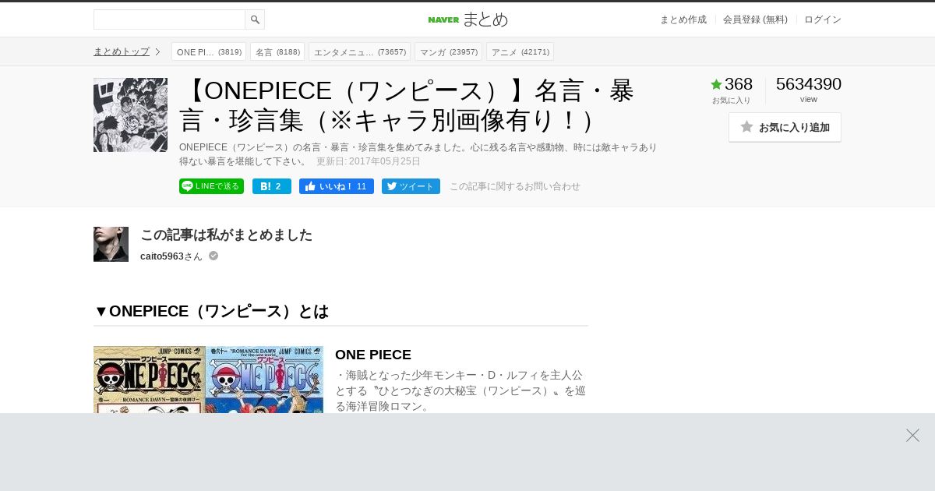The width and height of the screenshot is (935, 491).
Task: Click the article title 名言・暴言・珍言集
Action: point(408,105)
